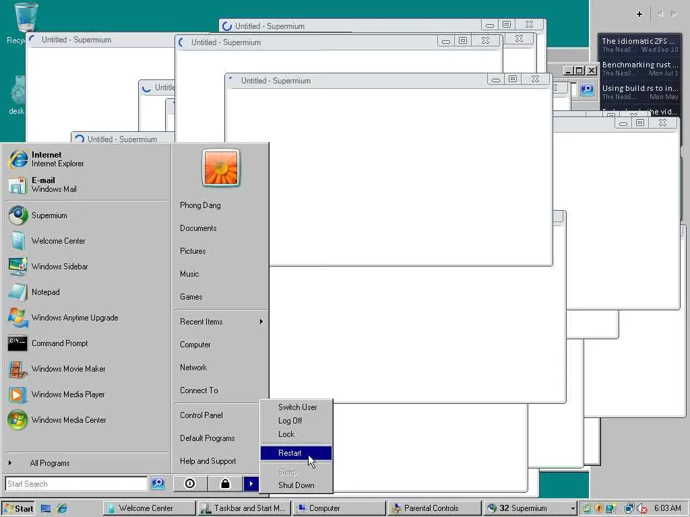
Task: Open Pictures folder link
Action: [x=221, y=251]
